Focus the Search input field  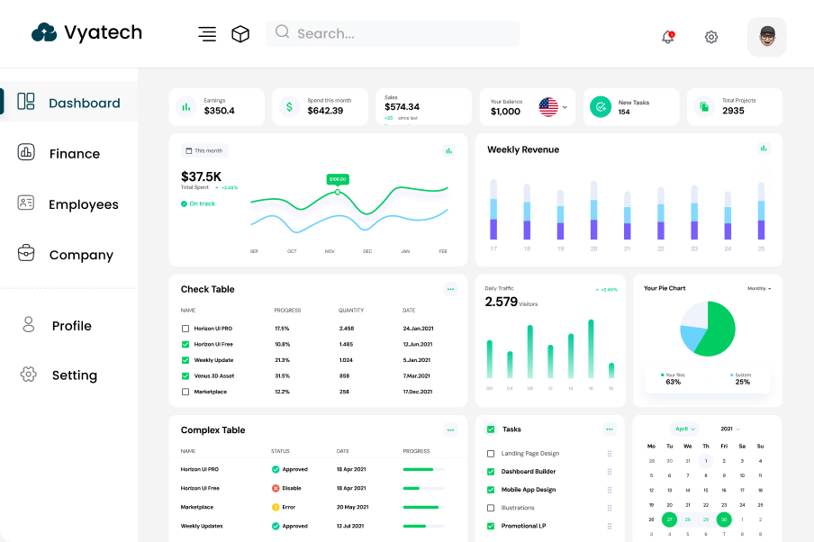393,33
